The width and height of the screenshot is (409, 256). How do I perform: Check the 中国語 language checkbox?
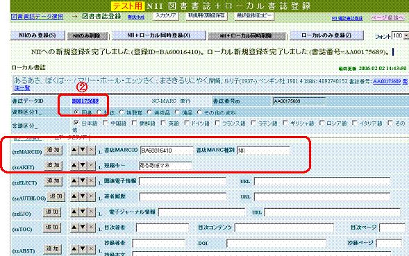point(106,123)
